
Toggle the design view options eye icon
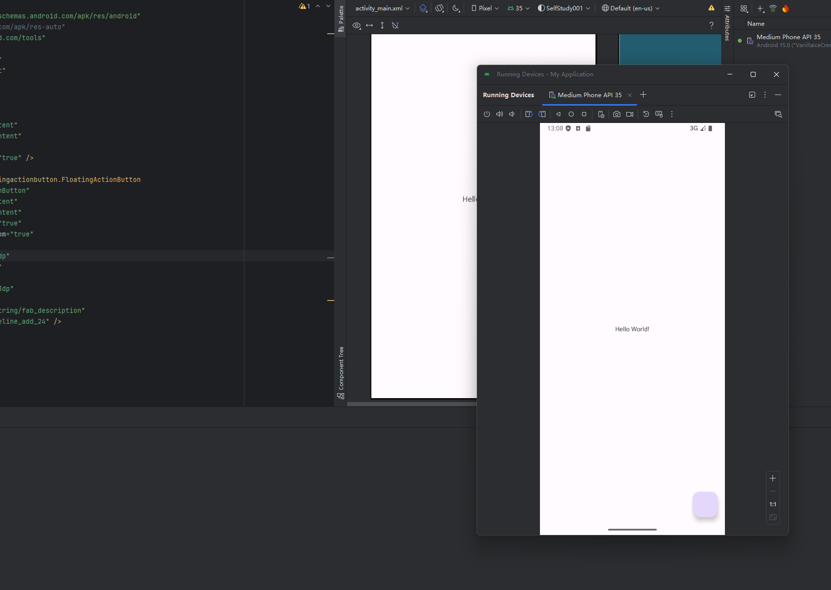click(x=356, y=25)
